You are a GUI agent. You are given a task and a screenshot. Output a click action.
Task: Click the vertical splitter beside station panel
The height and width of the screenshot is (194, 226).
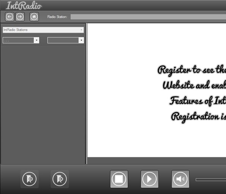[87, 93]
